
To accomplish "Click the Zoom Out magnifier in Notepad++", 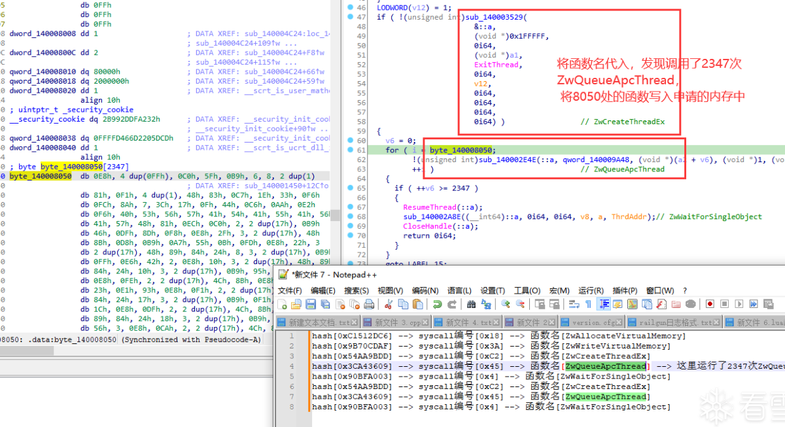I will tap(520, 303).
